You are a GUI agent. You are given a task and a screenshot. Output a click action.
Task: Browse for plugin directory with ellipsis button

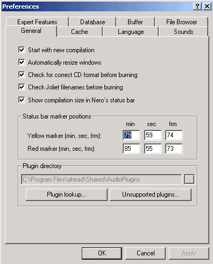[x=189, y=179]
